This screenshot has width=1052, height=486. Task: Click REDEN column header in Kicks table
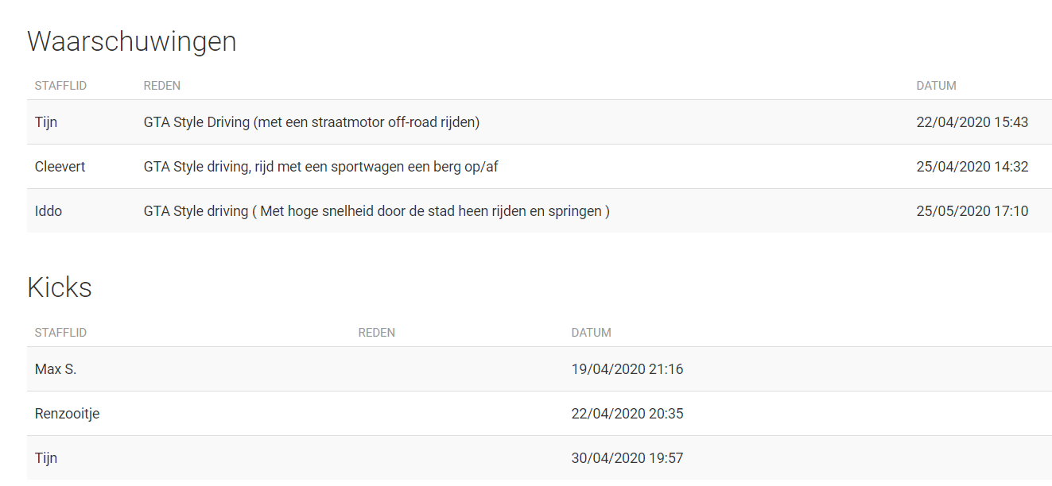(x=376, y=333)
